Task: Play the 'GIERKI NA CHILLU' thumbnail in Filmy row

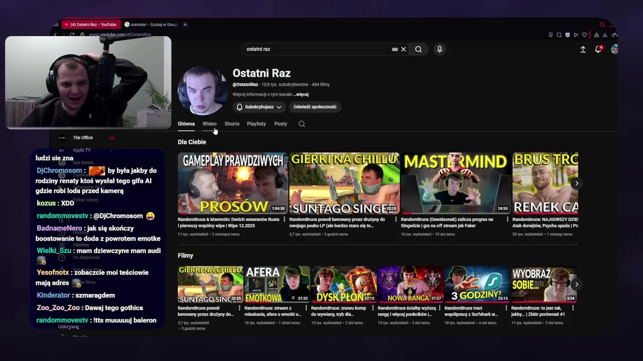Action: (210, 284)
